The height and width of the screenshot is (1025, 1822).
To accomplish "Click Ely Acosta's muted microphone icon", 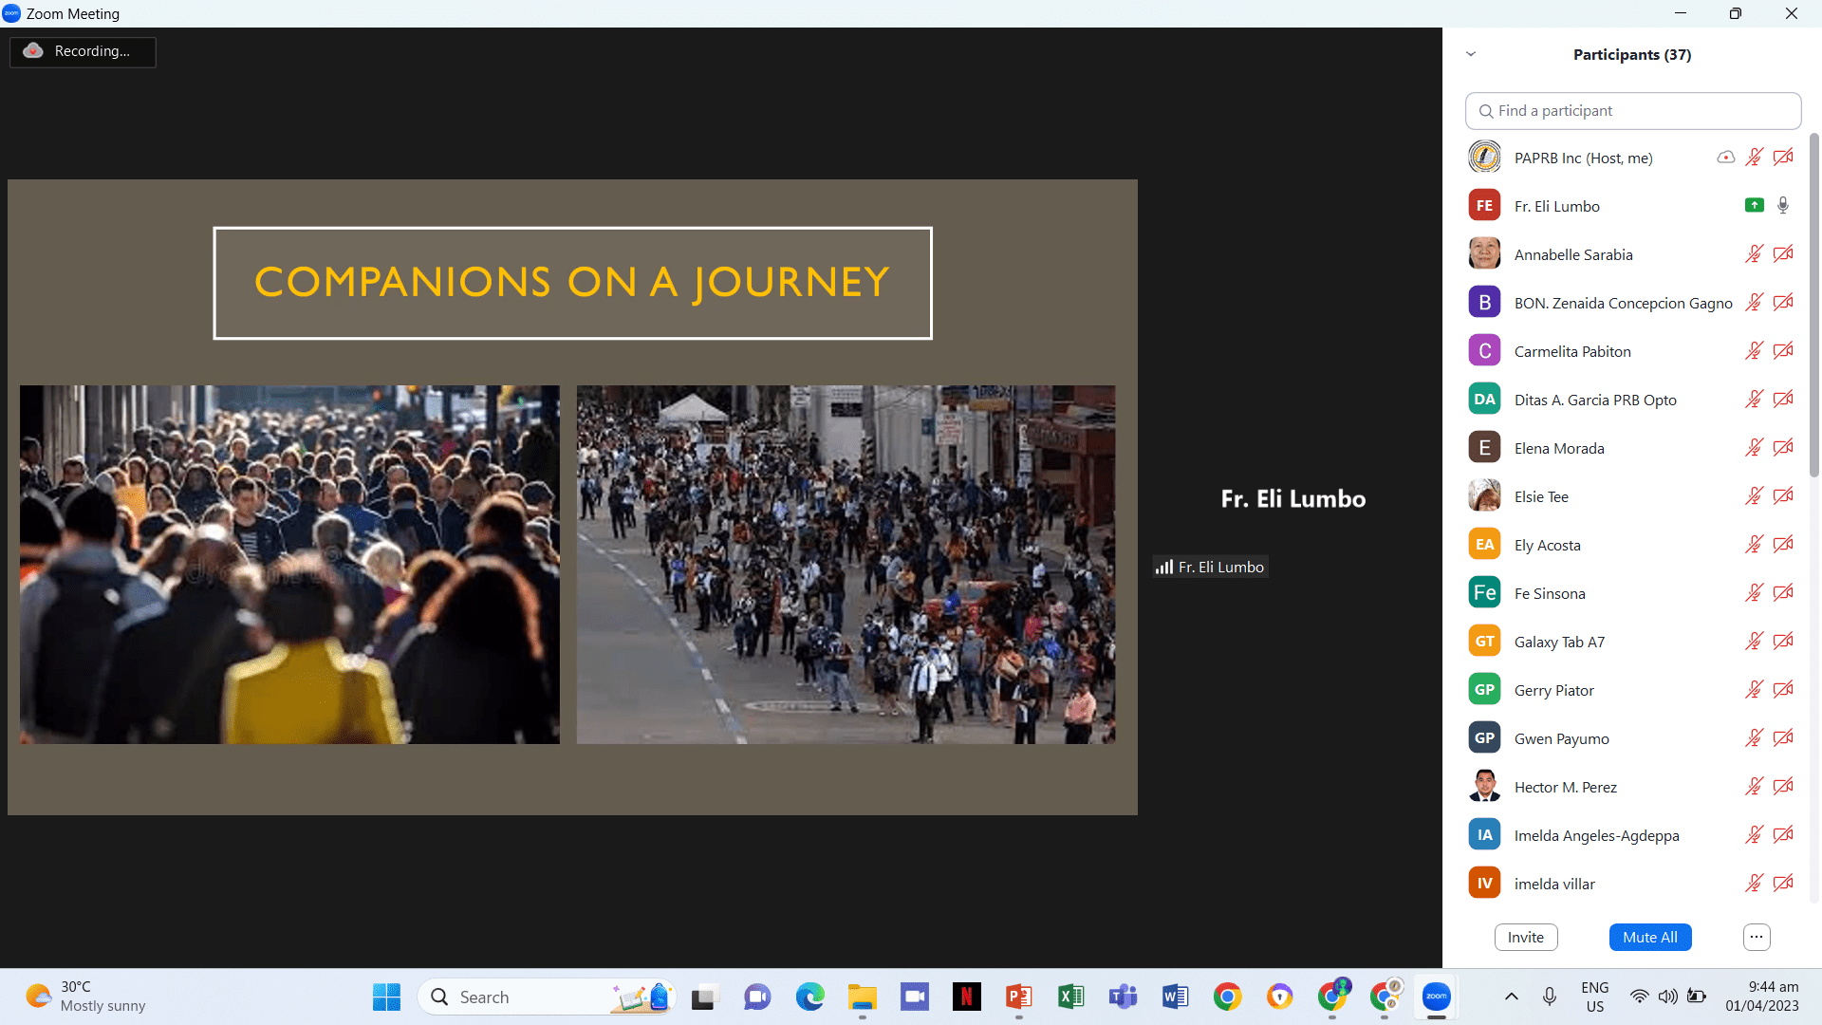I will point(1754,545).
